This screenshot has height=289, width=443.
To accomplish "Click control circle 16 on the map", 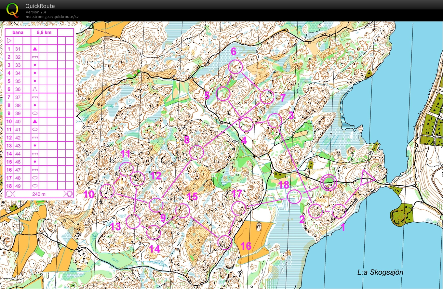I will coord(224,242).
